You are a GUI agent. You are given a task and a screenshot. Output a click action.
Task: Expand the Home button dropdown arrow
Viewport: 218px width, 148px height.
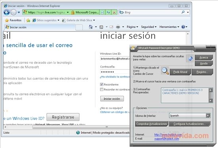point(96,27)
